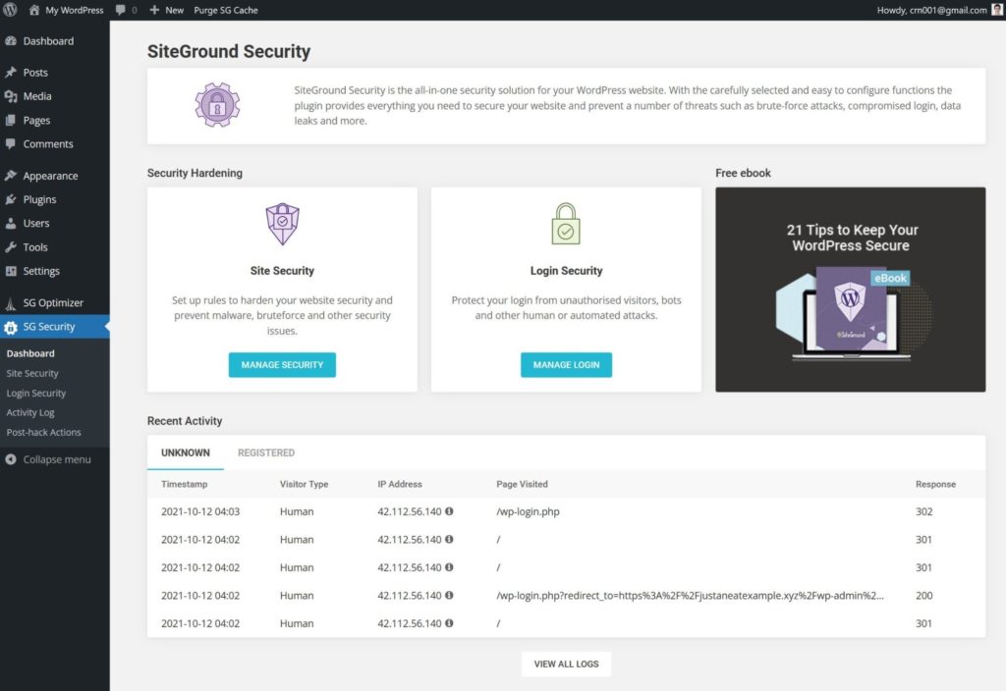The image size is (1006, 691).
Task: Click the Timestamp column header
Action: [184, 484]
